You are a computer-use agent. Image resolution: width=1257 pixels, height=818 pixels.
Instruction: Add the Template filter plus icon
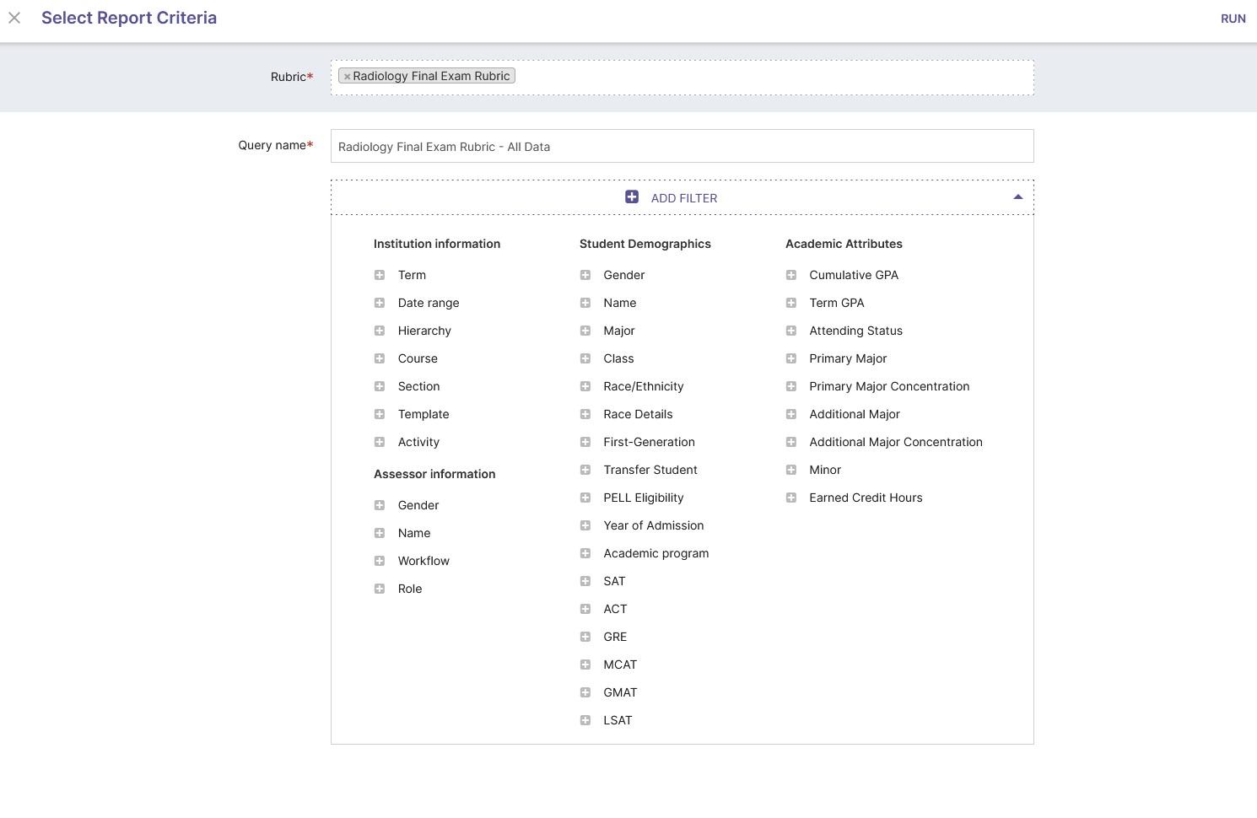(x=380, y=414)
